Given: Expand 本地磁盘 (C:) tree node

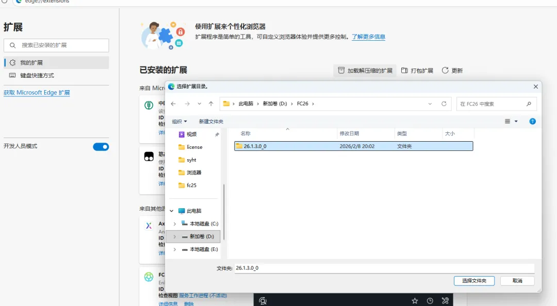Looking at the screenshot, I should point(174,224).
